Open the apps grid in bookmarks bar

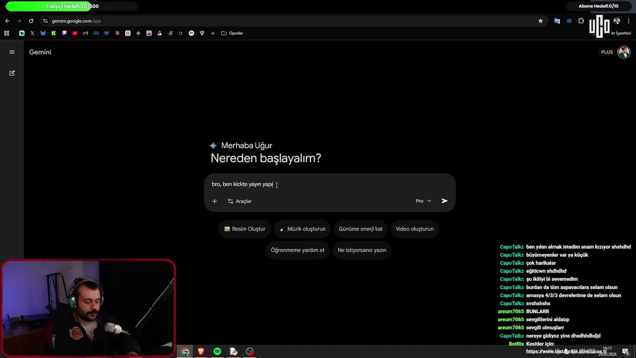[x=6, y=33]
